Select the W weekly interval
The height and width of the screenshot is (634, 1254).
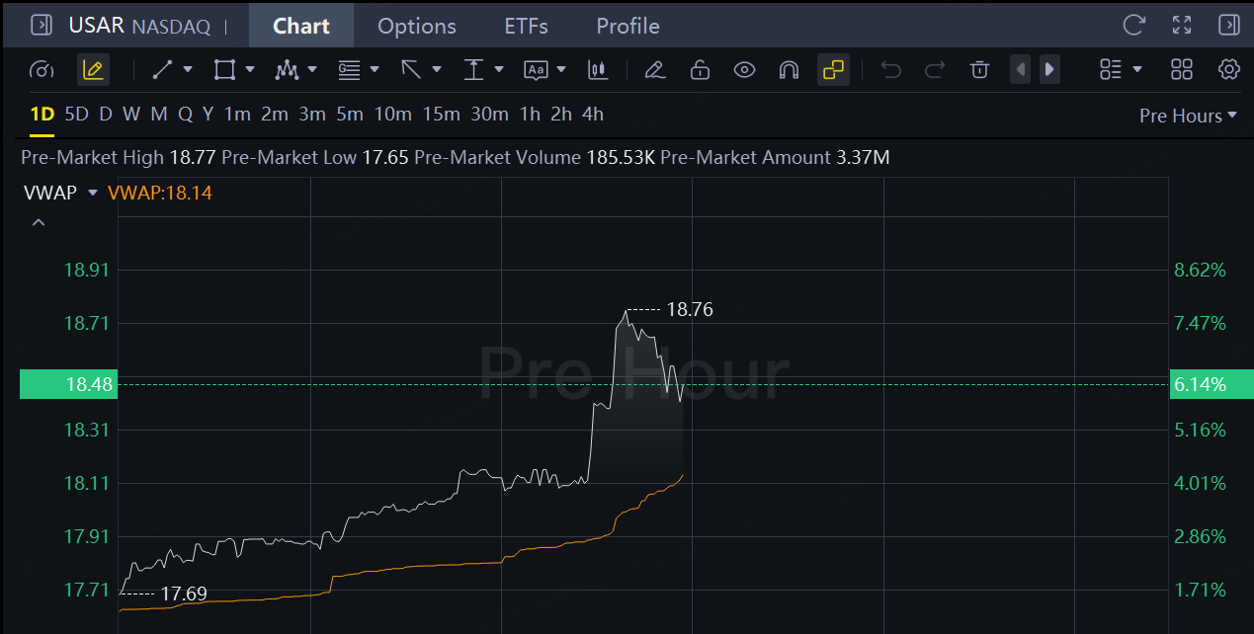point(131,115)
